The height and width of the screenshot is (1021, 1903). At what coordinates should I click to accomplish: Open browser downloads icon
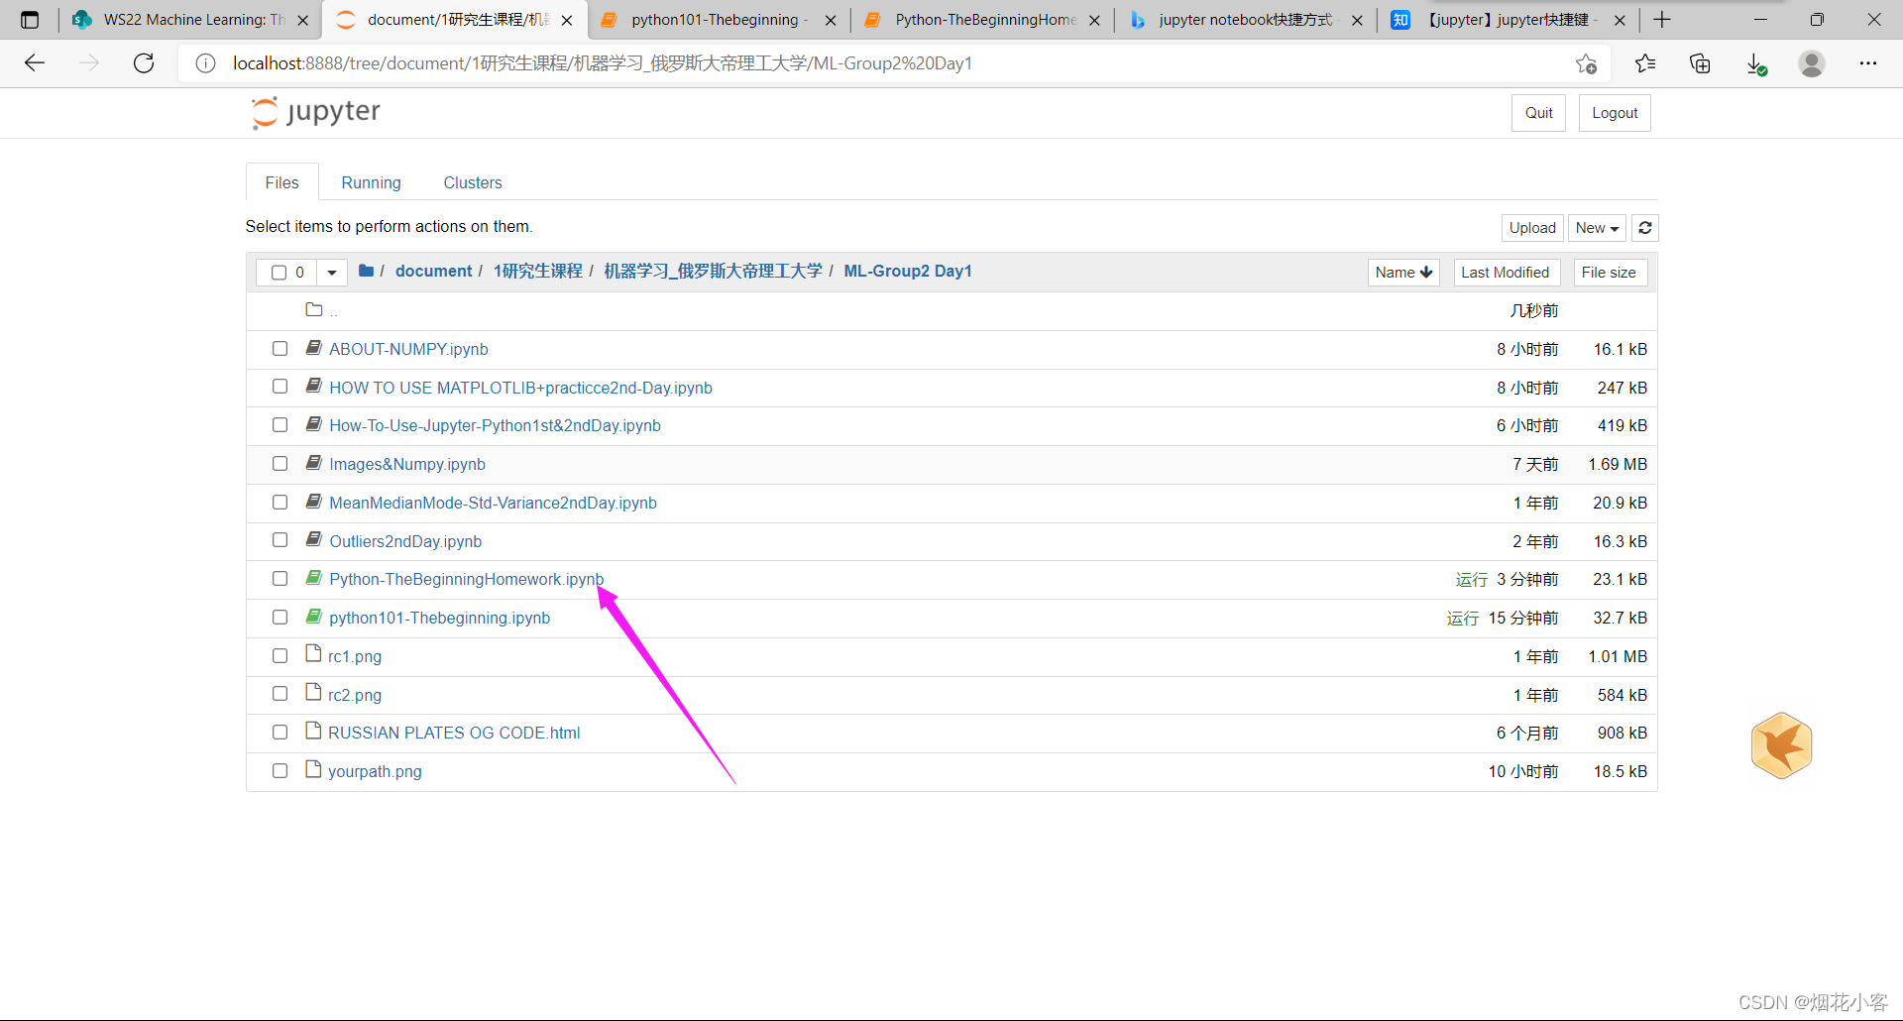point(1756,63)
